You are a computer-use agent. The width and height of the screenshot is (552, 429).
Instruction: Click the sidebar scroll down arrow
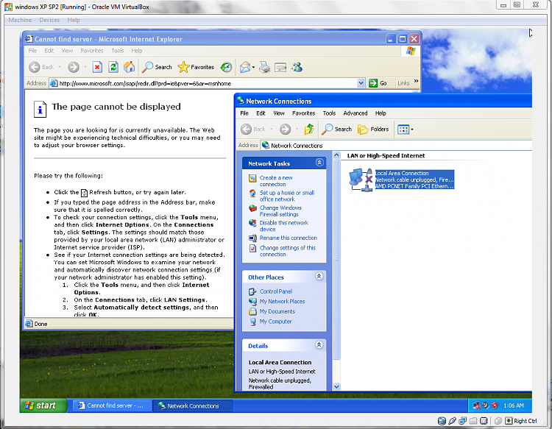coord(336,387)
